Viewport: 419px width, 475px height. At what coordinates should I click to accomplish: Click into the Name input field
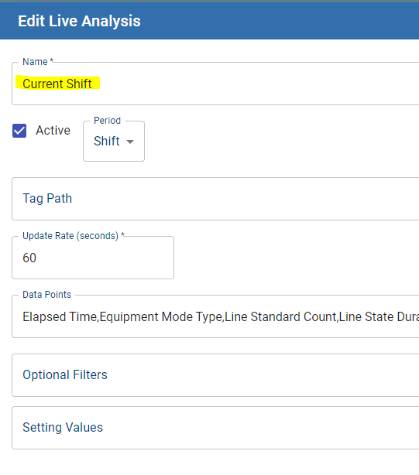point(215,84)
